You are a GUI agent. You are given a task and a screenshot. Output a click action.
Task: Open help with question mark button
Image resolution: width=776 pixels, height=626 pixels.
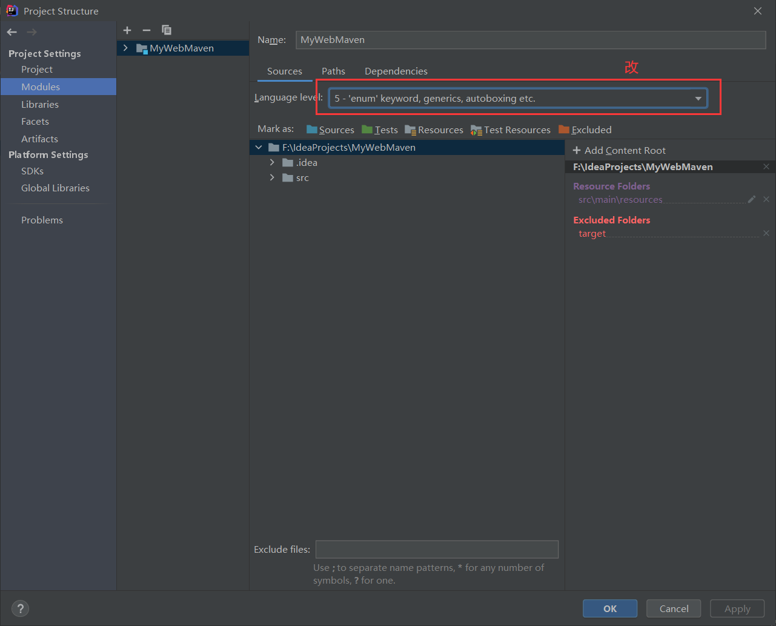[20, 608]
